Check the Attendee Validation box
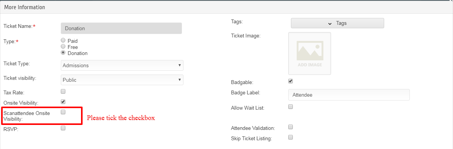The height and width of the screenshot is (149, 453). coord(291,127)
